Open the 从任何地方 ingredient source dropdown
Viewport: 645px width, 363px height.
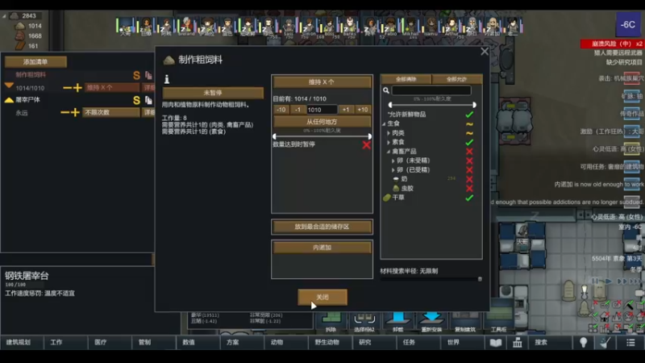tap(322, 122)
